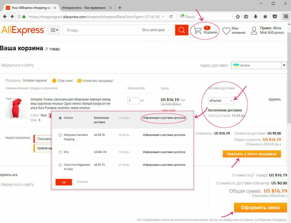Click the AliExpress logo
The image size is (291, 223).
pos(23,30)
